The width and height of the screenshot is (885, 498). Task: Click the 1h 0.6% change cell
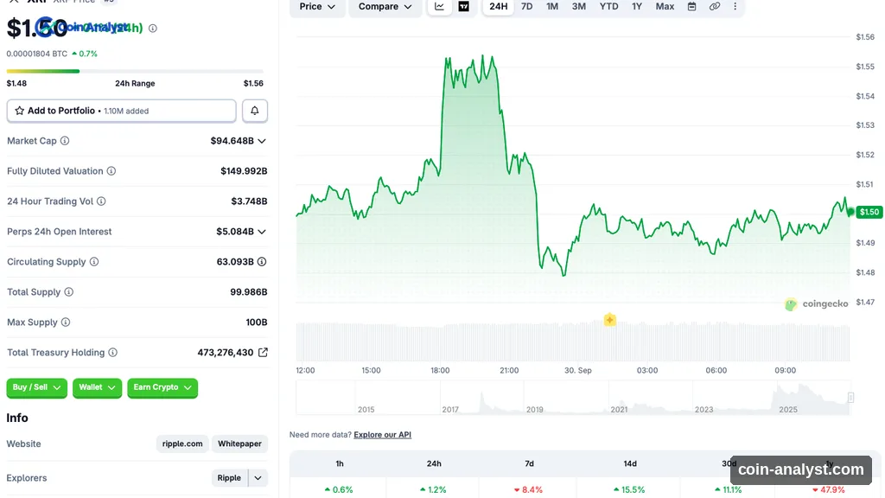pos(339,489)
